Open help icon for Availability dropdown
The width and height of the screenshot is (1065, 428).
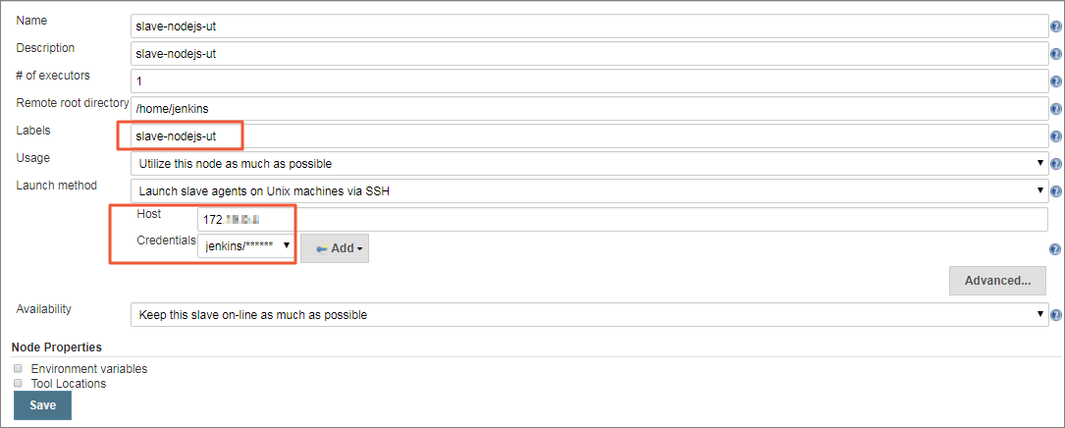1056,315
